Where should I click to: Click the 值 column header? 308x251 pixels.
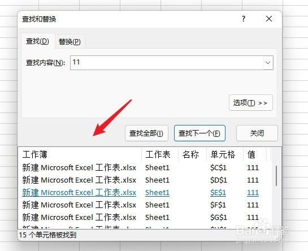pos(255,154)
